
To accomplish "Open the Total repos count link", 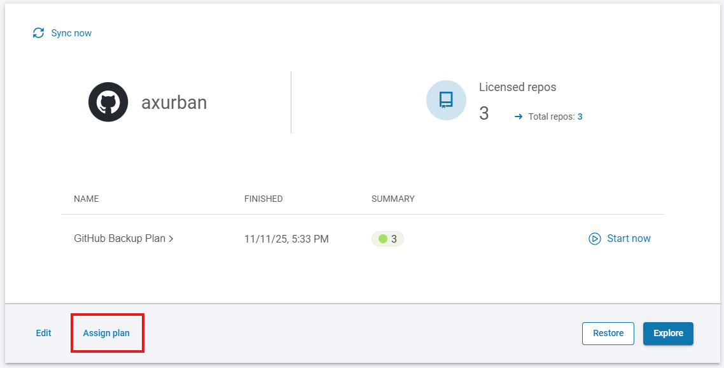I will coord(580,117).
